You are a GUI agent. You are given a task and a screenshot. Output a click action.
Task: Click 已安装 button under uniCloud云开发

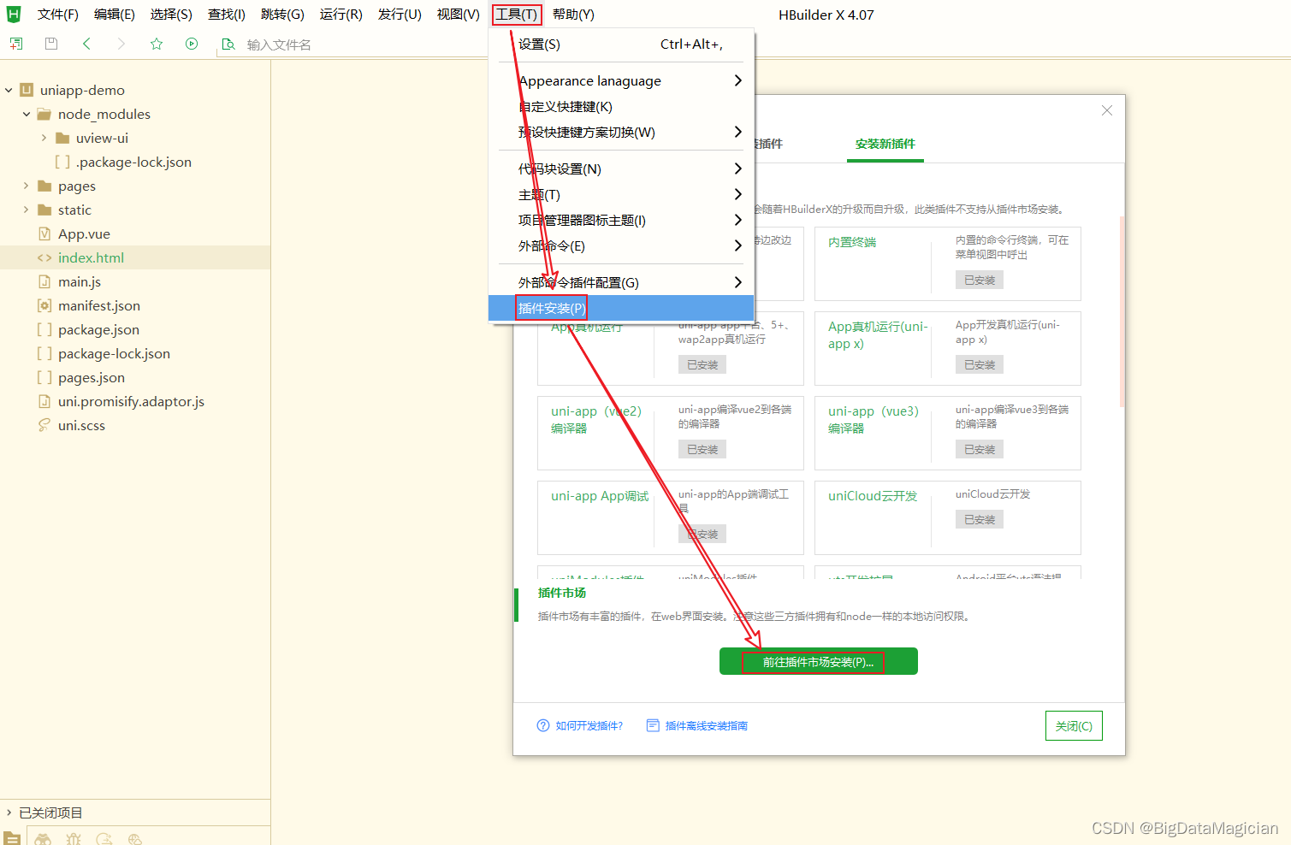point(980,519)
